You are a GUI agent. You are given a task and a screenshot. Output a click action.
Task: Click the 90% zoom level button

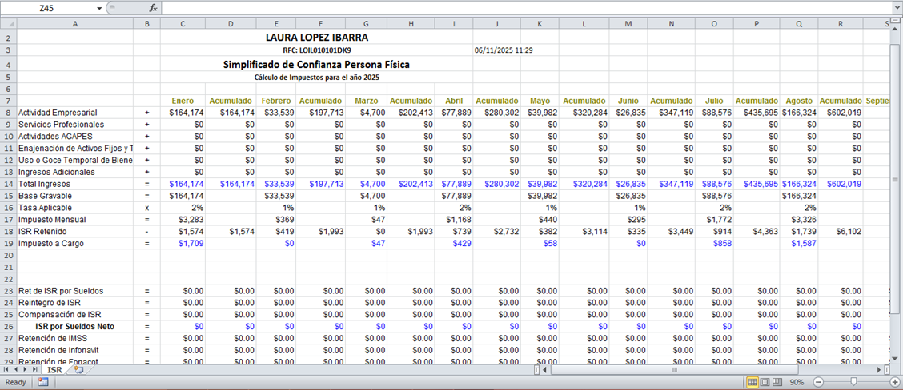pyautogui.click(x=798, y=382)
